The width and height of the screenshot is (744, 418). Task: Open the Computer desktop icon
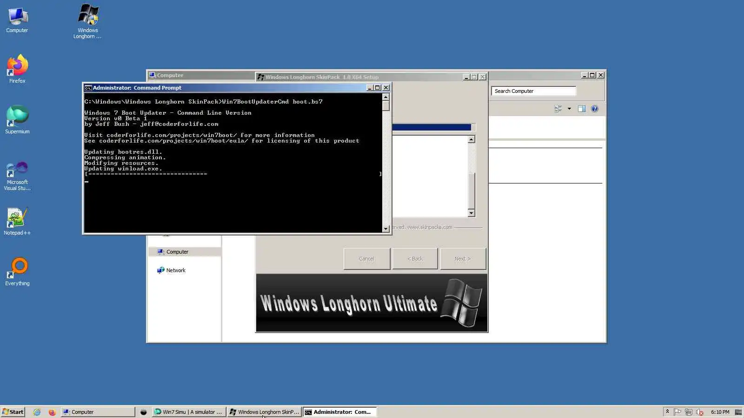click(x=17, y=20)
